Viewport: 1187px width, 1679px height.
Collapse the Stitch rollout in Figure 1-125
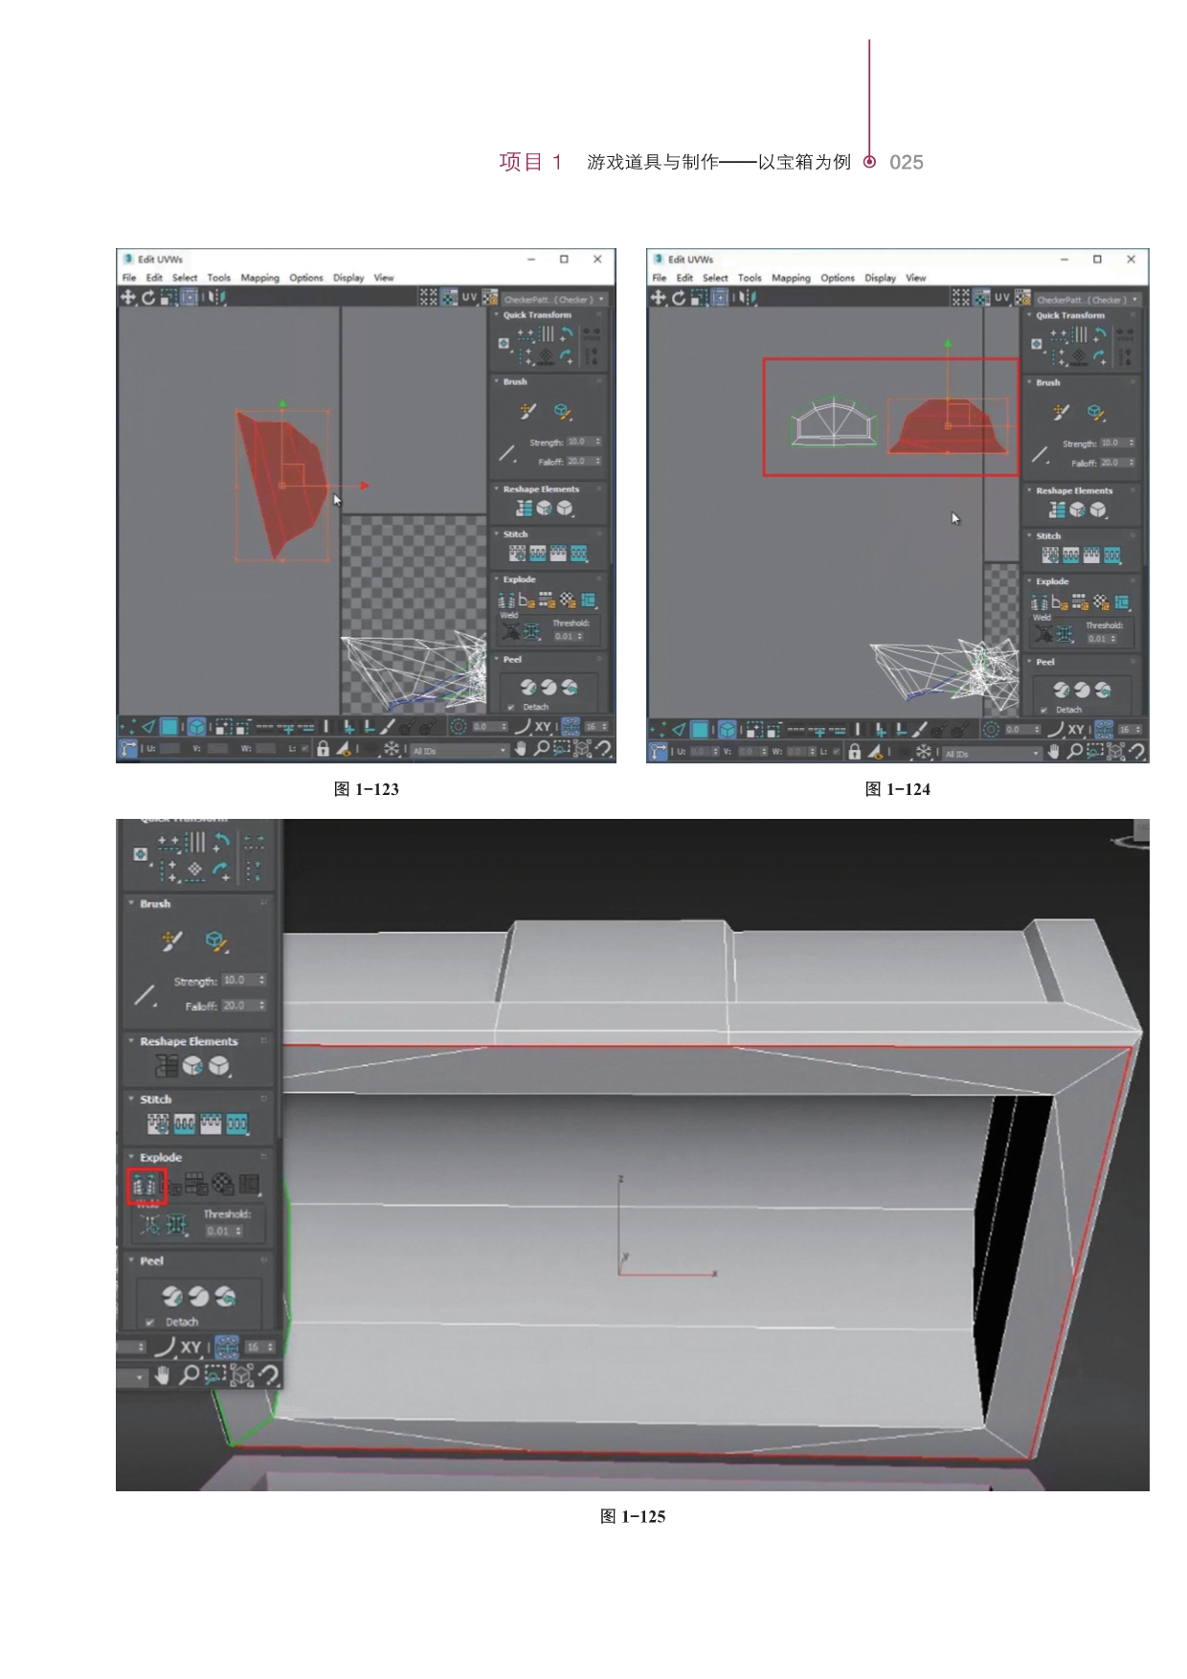[131, 1100]
